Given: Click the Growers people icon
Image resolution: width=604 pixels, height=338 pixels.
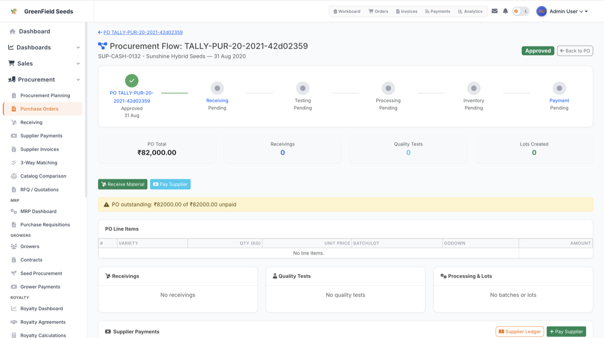Looking at the screenshot, I should [x=14, y=246].
